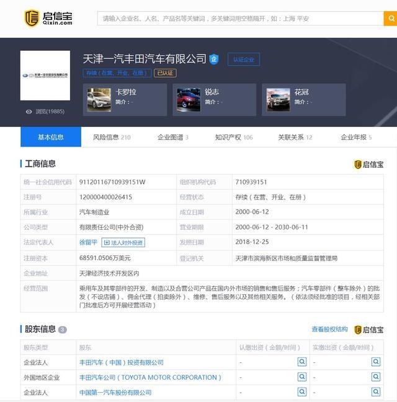This screenshot has height=402, width=397.
Task: Open shareholder 丰田汽车公司 (TOYOTA MOTOR CORPORATION) link
Action: tap(150, 377)
